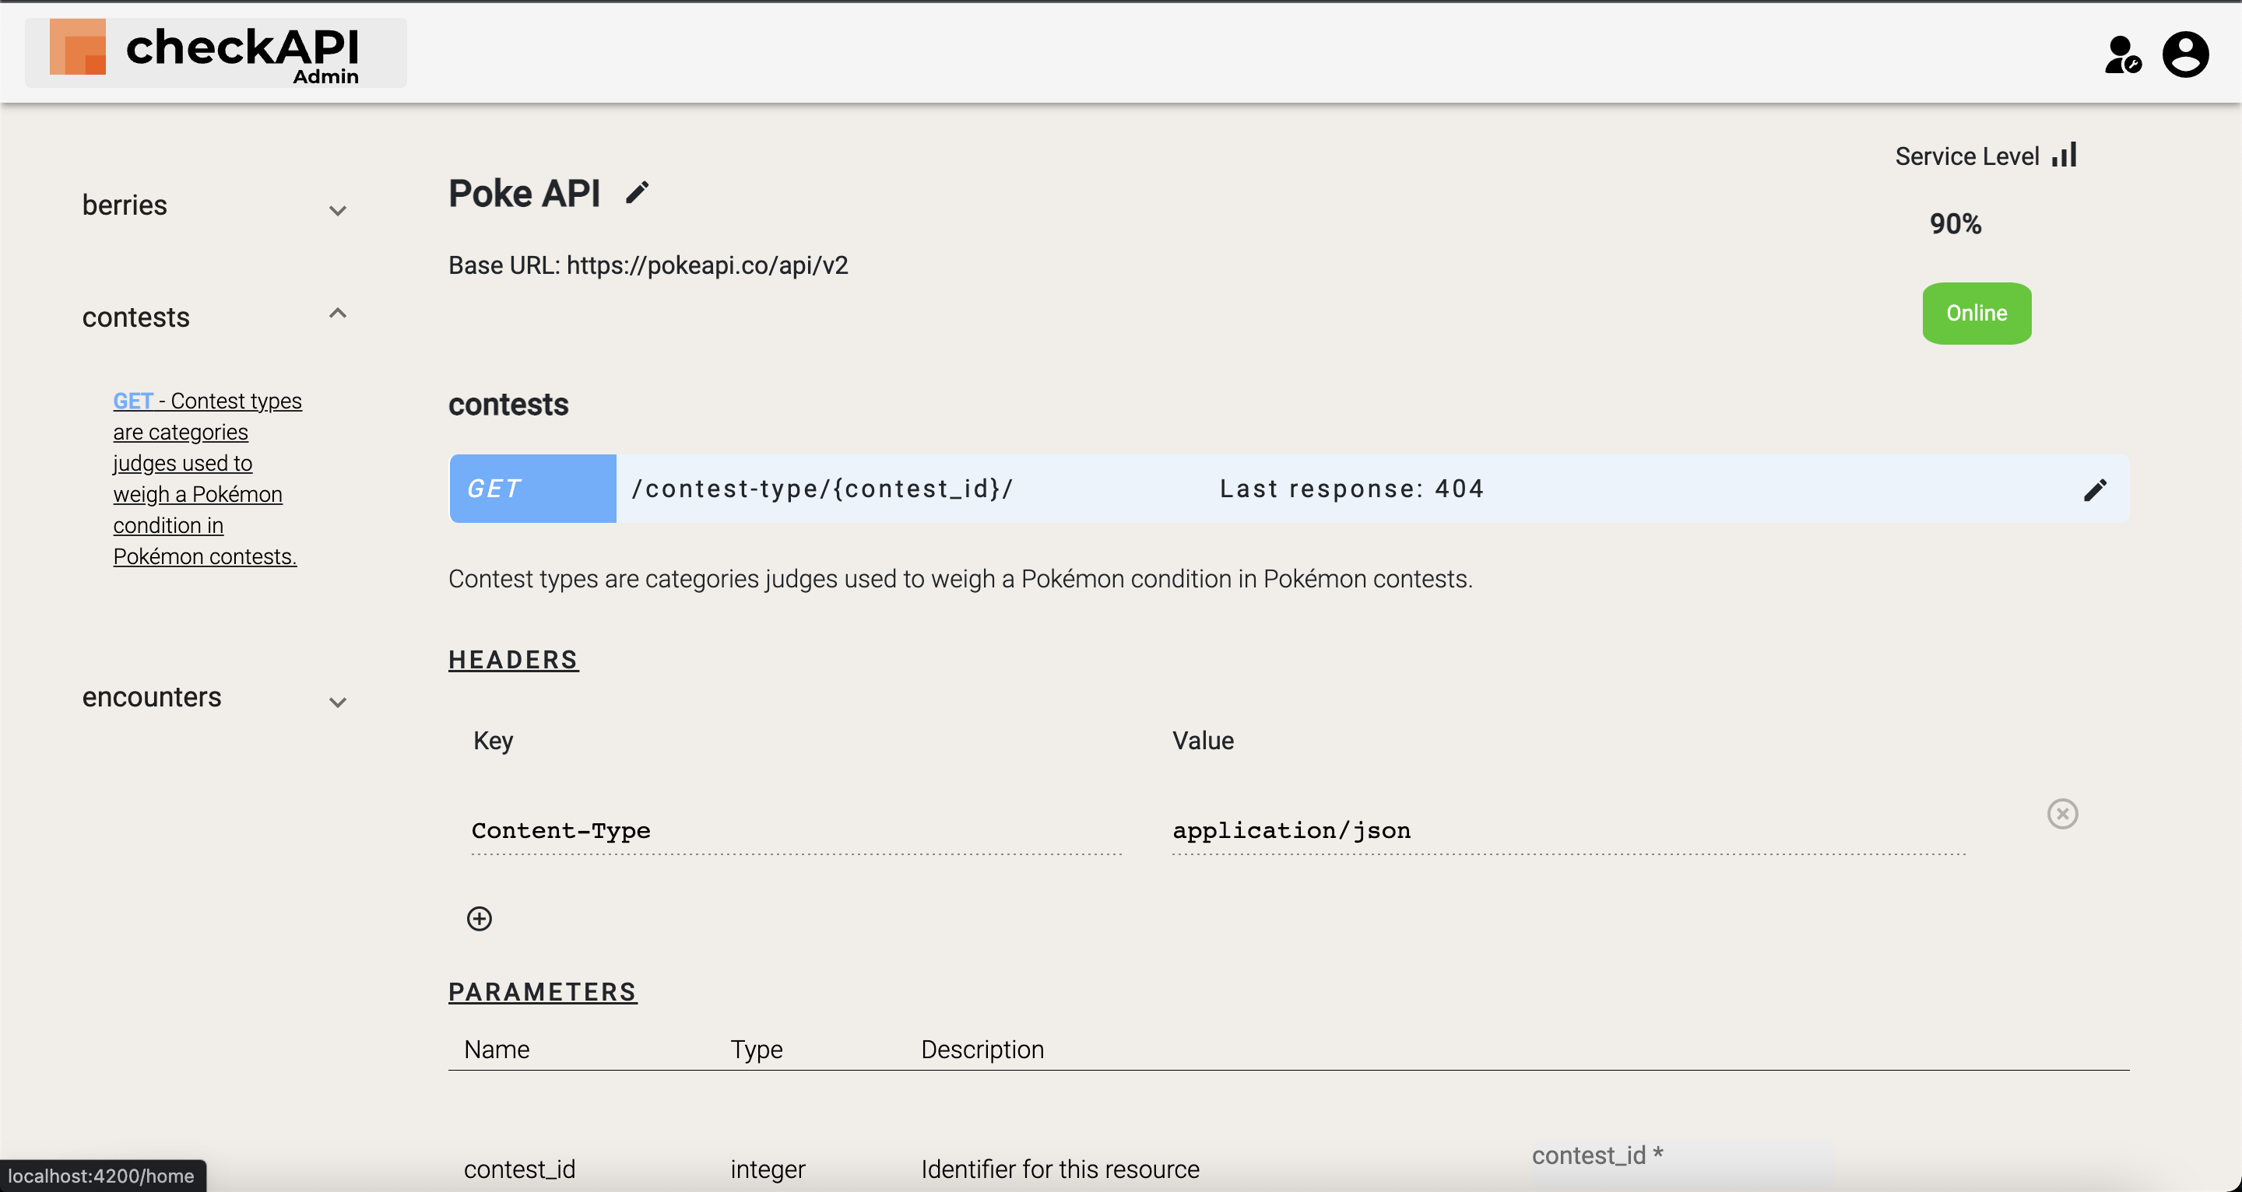Click the endpoint description paragraph
Image resolution: width=2242 pixels, height=1192 pixels.
(960, 580)
